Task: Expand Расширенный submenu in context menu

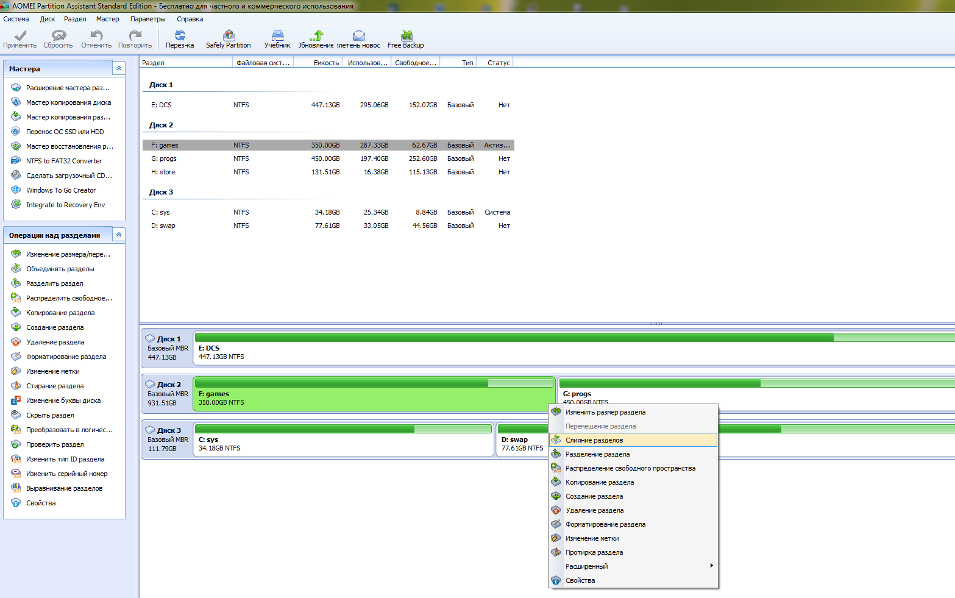Action: 633,566
